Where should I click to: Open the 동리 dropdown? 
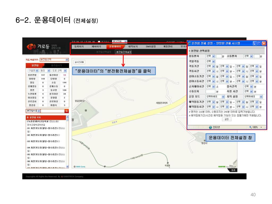tap(45, 71)
